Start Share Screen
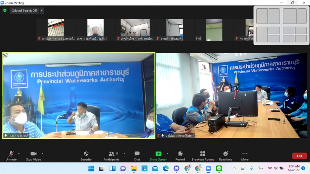 (158, 156)
